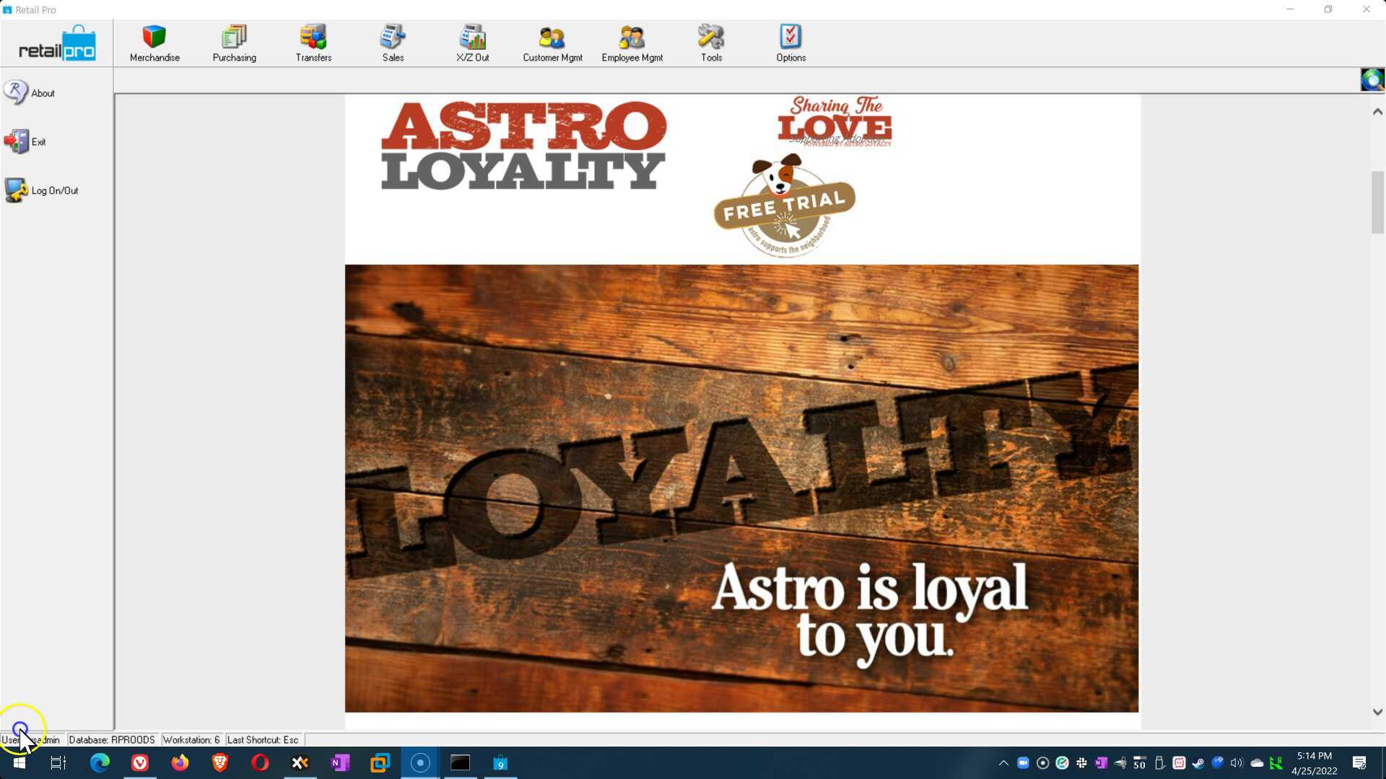
Task: Open Employee Mgmt
Action: click(x=632, y=42)
